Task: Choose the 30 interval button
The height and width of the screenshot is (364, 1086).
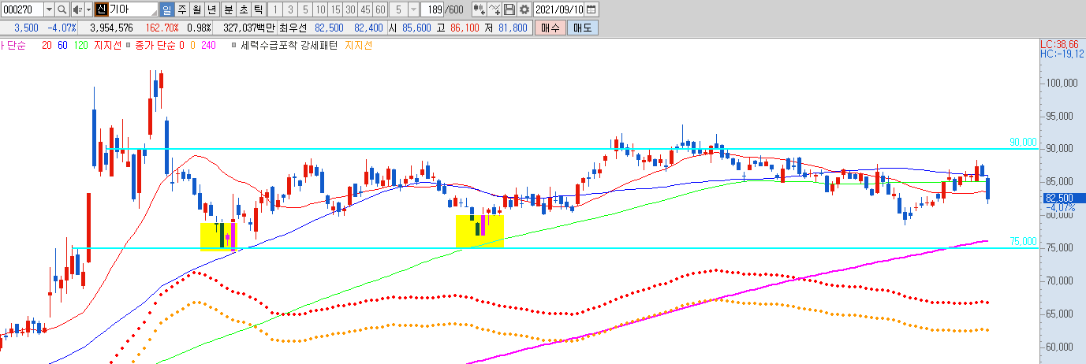Action: click(x=349, y=9)
